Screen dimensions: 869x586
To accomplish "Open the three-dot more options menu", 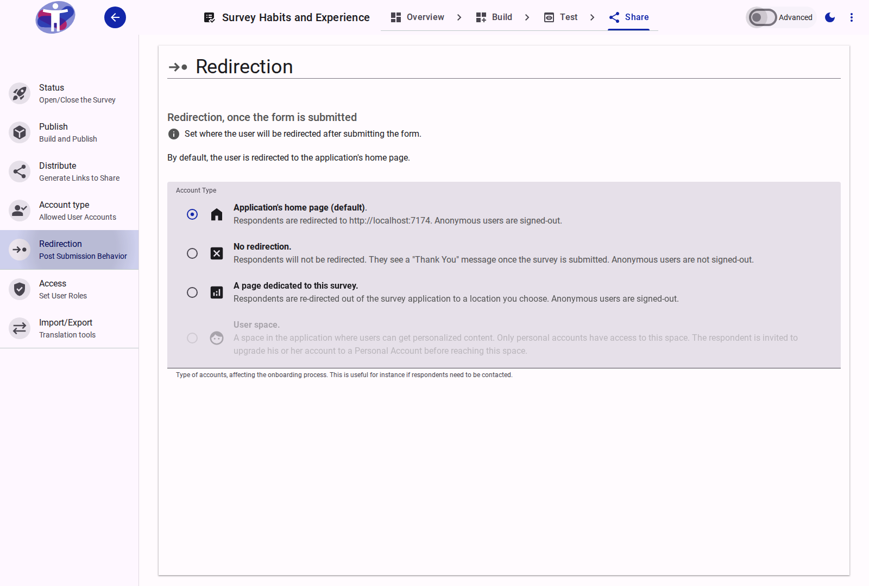I will pos(852,17).
